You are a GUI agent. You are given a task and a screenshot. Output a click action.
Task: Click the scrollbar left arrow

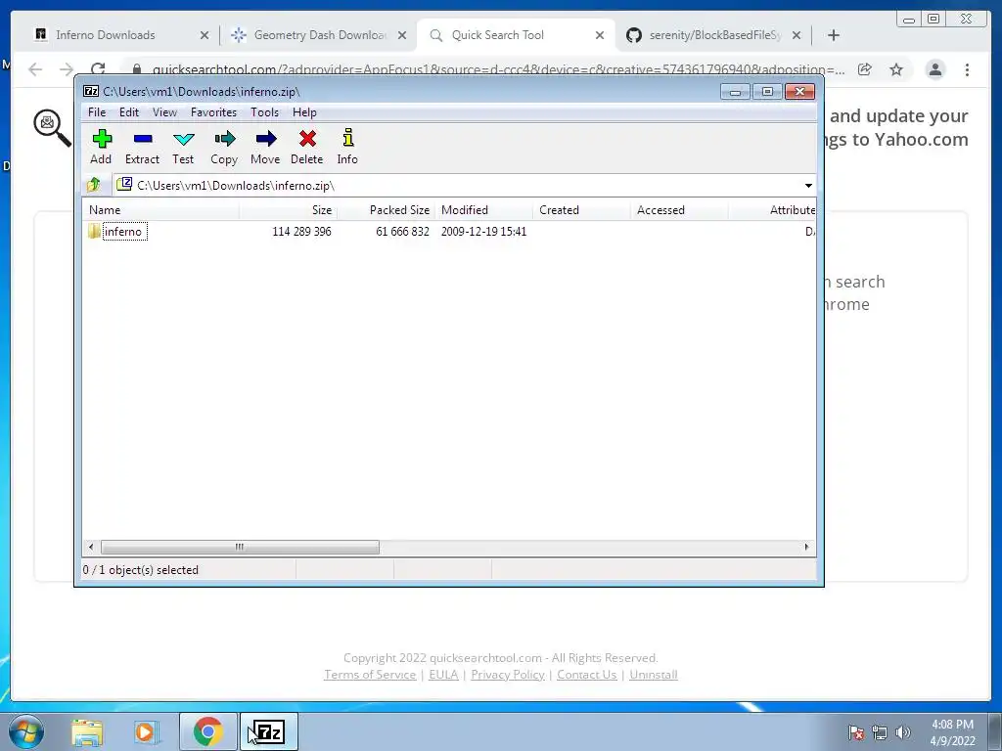tap(91, 548)
